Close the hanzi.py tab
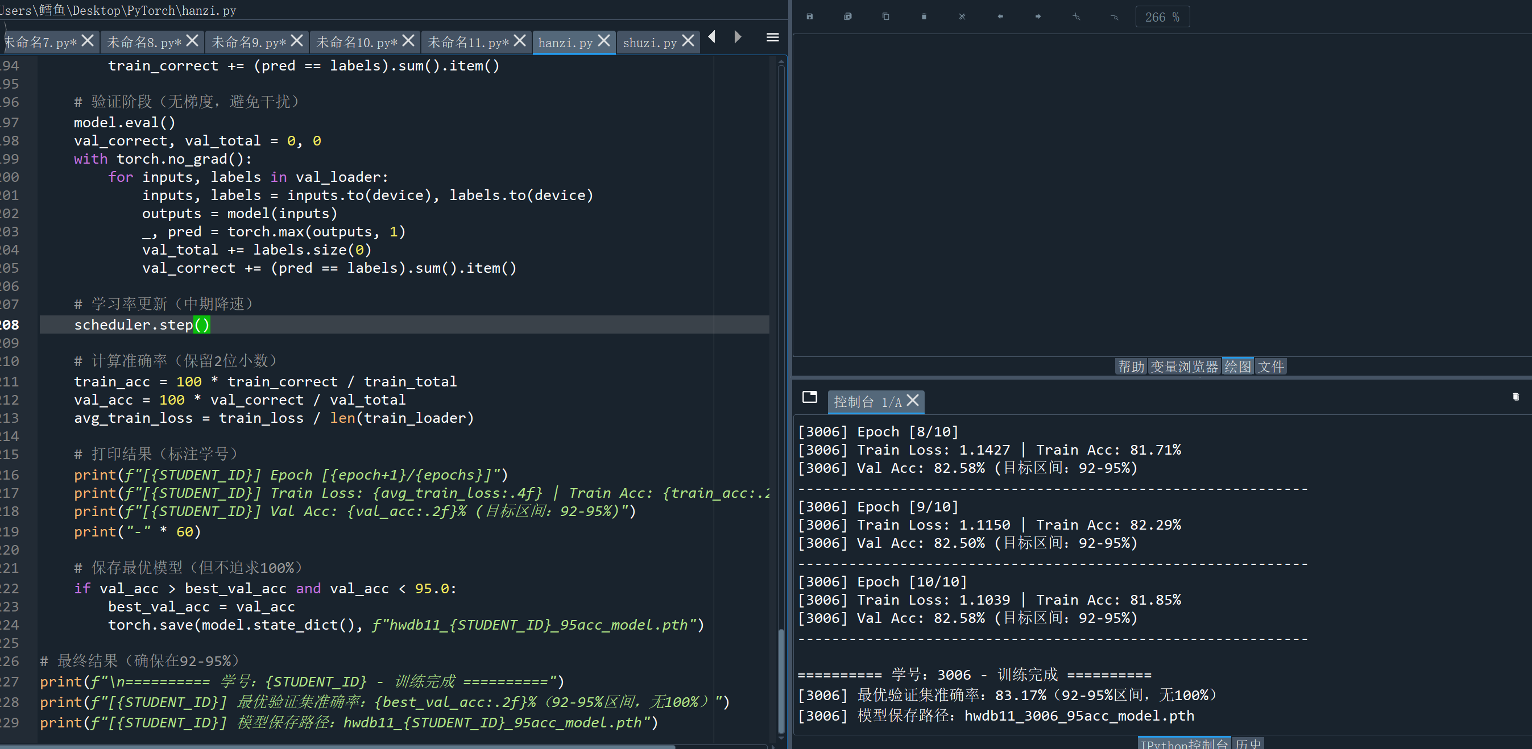Viewport: 1532px width, 749px height. tap(603, 41)
